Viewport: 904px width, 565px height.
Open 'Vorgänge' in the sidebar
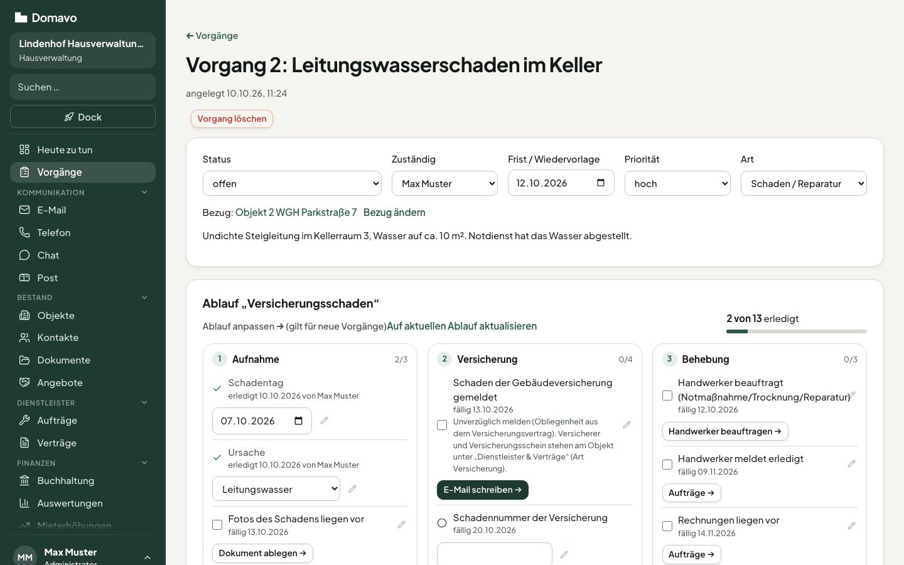coord(83,172)
